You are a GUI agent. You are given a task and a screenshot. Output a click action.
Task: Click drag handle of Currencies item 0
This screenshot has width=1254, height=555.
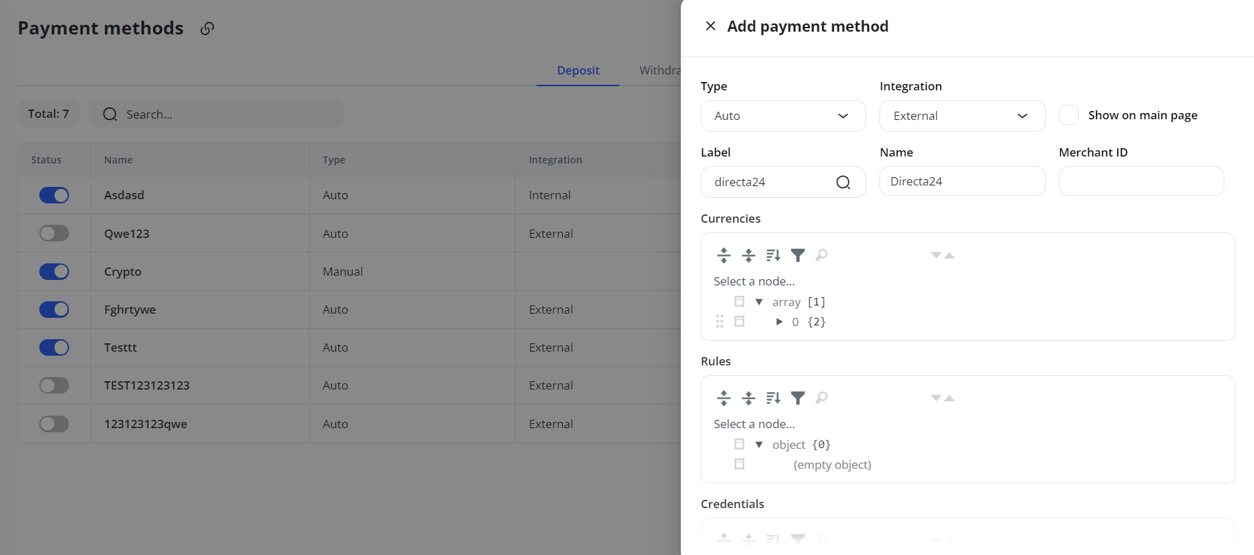click(719, 321)
